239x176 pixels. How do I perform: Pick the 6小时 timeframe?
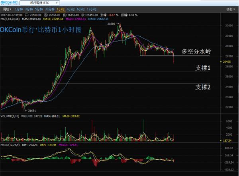81,8
